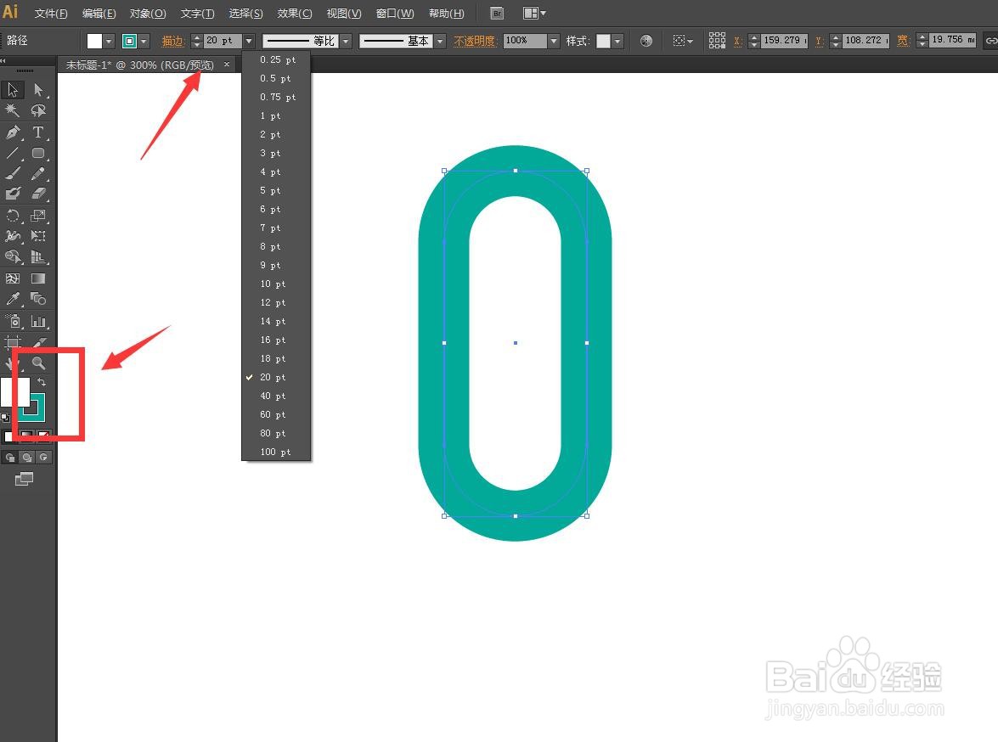Select the Direct Selection tool
Screen dimensions: 998x742
pos(38,90)
